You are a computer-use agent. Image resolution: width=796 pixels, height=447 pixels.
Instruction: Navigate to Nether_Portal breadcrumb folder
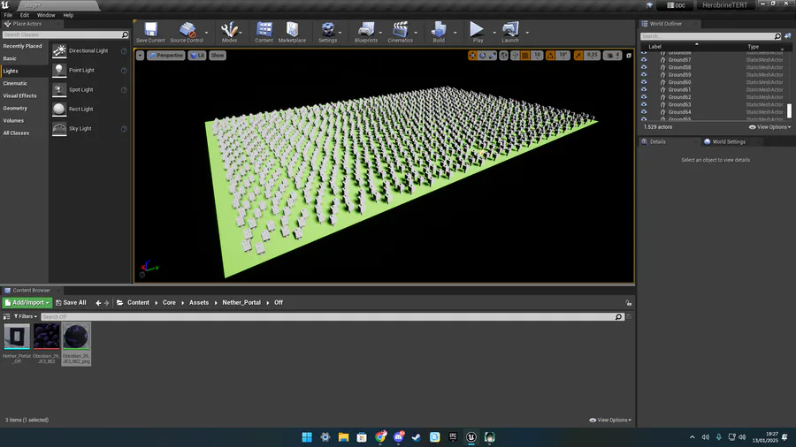(241, 302)
